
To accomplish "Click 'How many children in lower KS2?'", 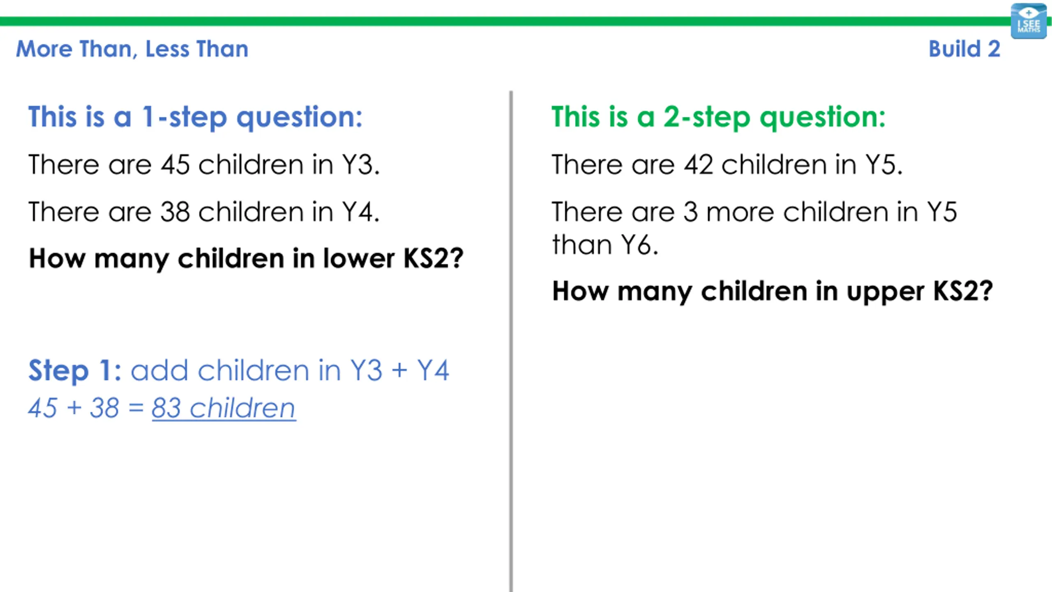I will pos(246,259).
